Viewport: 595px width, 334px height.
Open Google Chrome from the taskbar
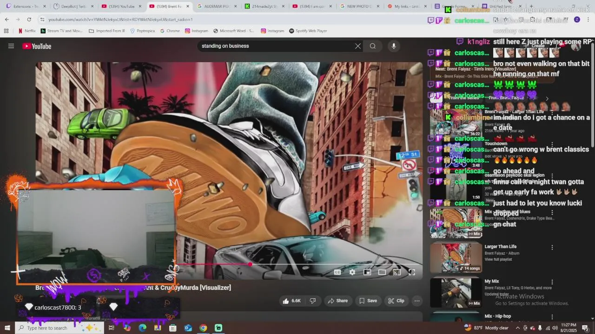pyautogui.click(x=203, y=328)
